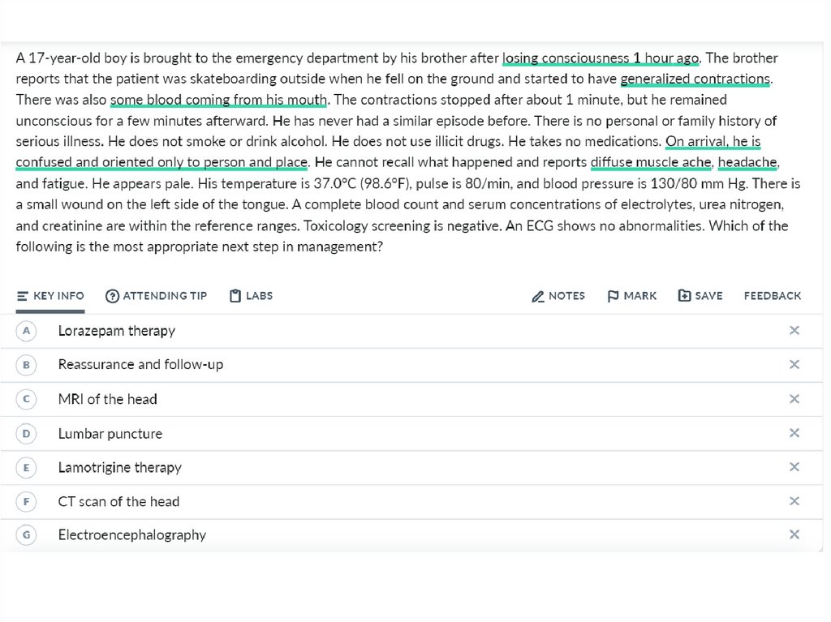Eliminate the CT scan of the head option

794,501
